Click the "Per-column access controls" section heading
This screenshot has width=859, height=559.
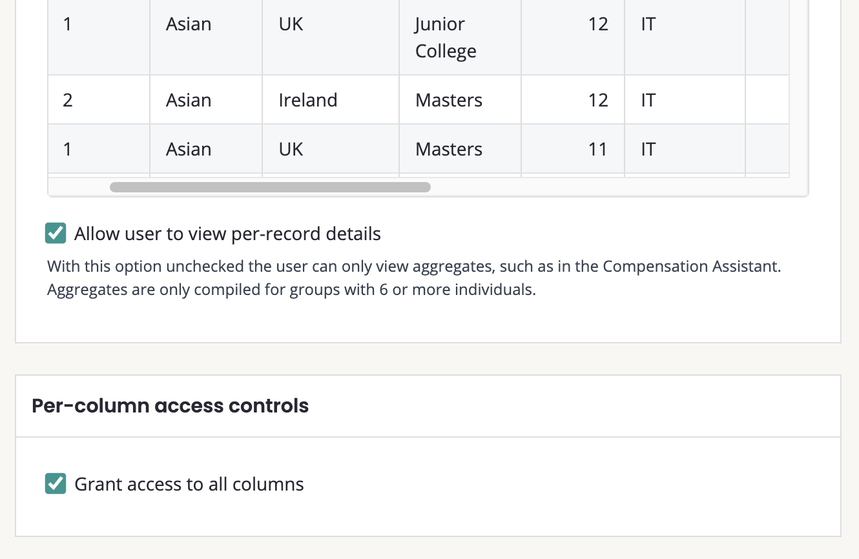[171, 406]
